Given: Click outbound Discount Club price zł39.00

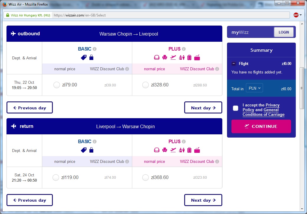Looking at the screenshot, I should [110, 85].
